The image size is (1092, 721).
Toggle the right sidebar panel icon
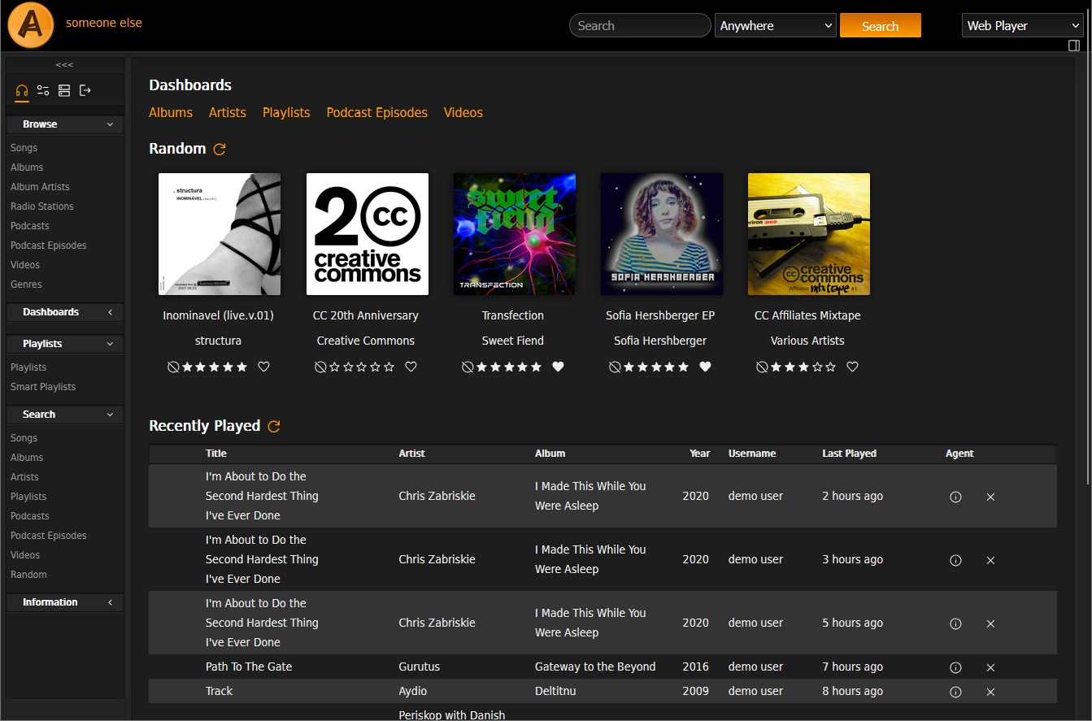point(1074,46)
